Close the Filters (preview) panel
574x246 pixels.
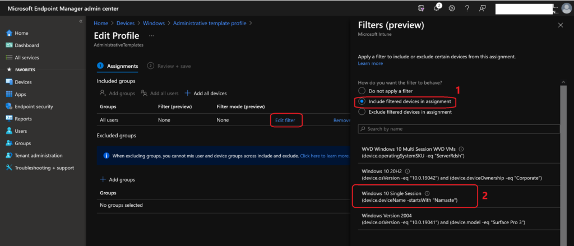coord(560,25)
